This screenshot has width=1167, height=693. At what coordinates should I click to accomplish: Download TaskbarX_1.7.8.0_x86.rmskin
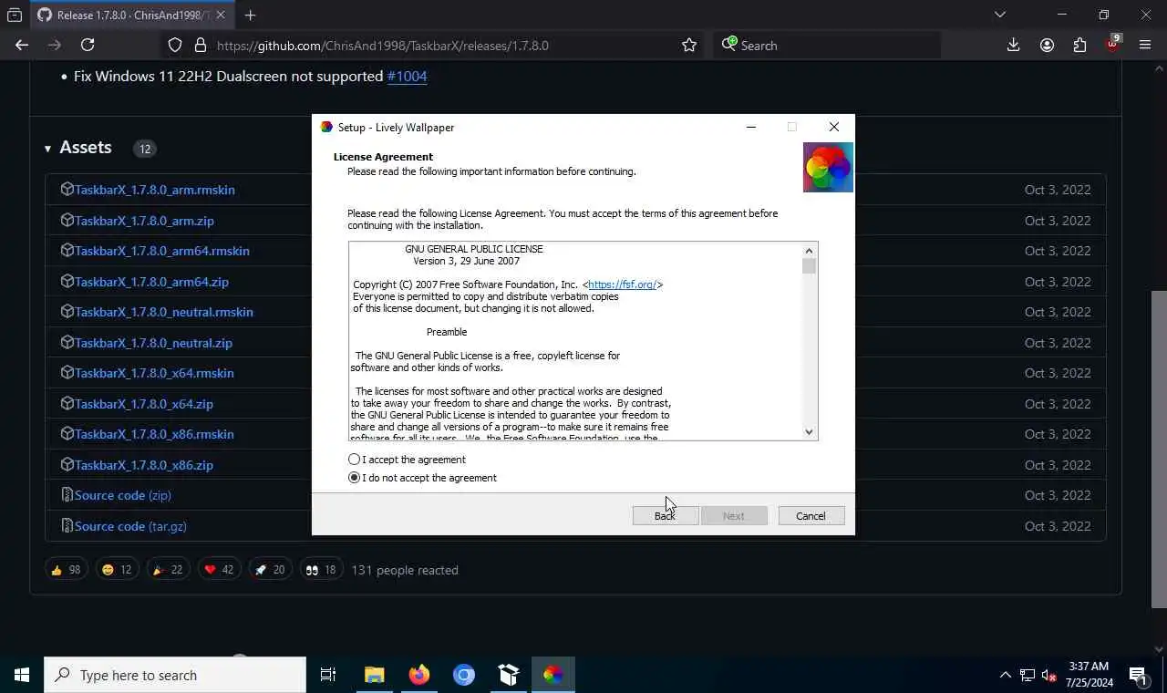pos(154,434)
